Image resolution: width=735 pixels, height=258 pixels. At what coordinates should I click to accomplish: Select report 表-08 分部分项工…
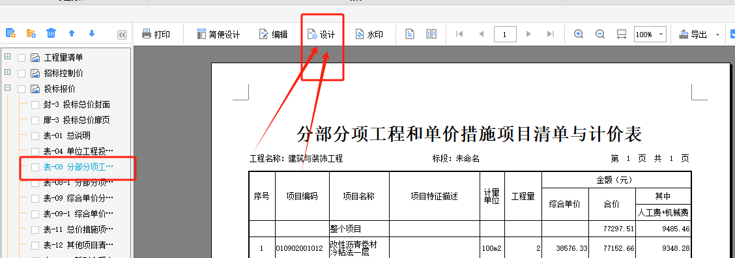78,167
